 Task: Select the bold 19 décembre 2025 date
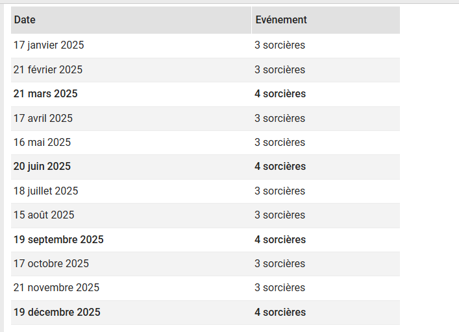click(x=57, y=312)
